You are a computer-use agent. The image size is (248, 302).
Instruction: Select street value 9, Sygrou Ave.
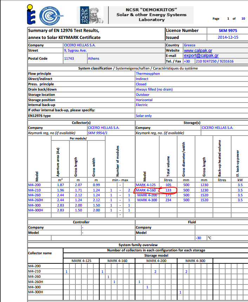click(x=75, y=51)
